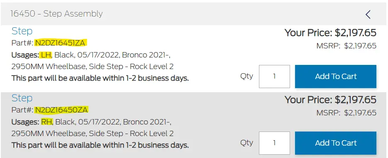Open the Step link for part N2DZ16451ZA
This screenshot has width=388, height=158.
tap(22, 31)
